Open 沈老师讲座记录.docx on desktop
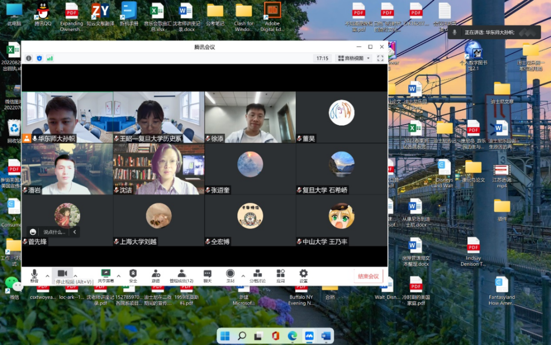 (186, 16)
